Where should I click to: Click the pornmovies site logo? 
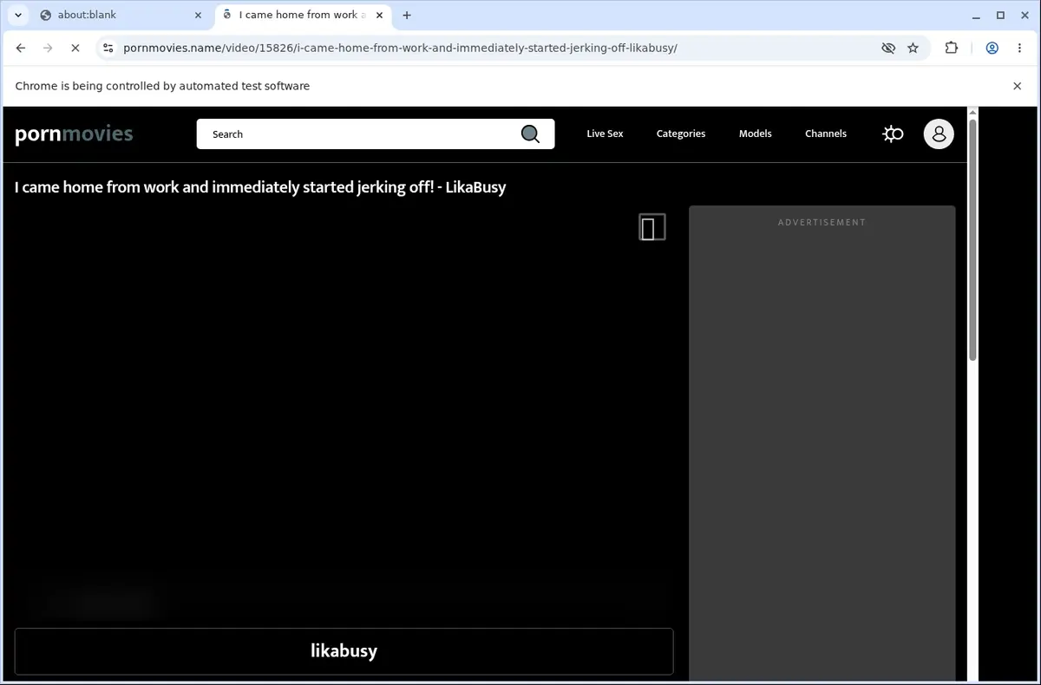[74, 134]
